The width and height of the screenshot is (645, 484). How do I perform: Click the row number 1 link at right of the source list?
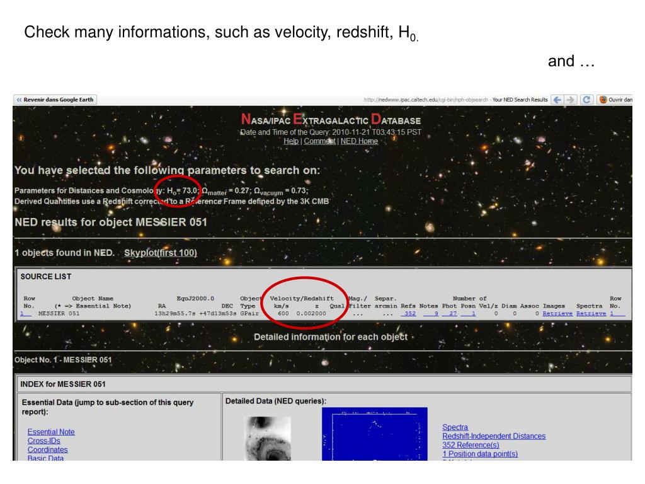point(617,314)
